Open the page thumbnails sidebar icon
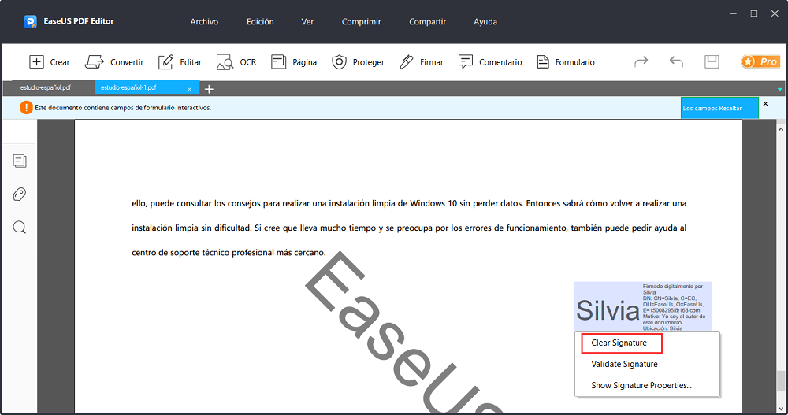Screen dimensions: 788x415 pyautogui.click(x=20, y=161)
